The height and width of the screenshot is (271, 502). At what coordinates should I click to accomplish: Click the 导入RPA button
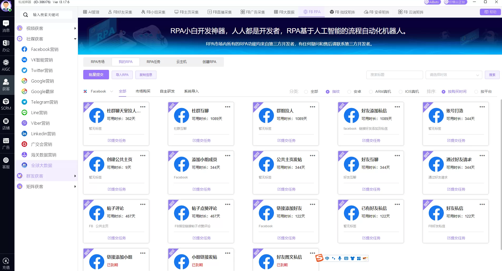click(x=122, y=75)
